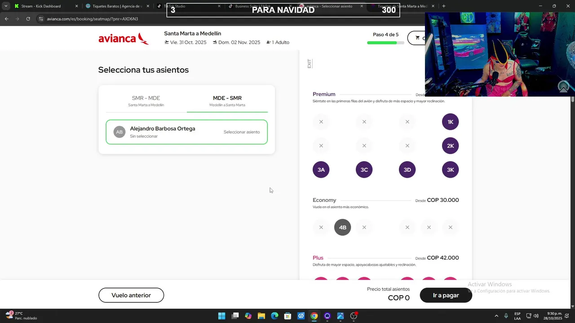Click the Desde COP 42.000 price
Screen dimensions: 575x323
[437, 258]
